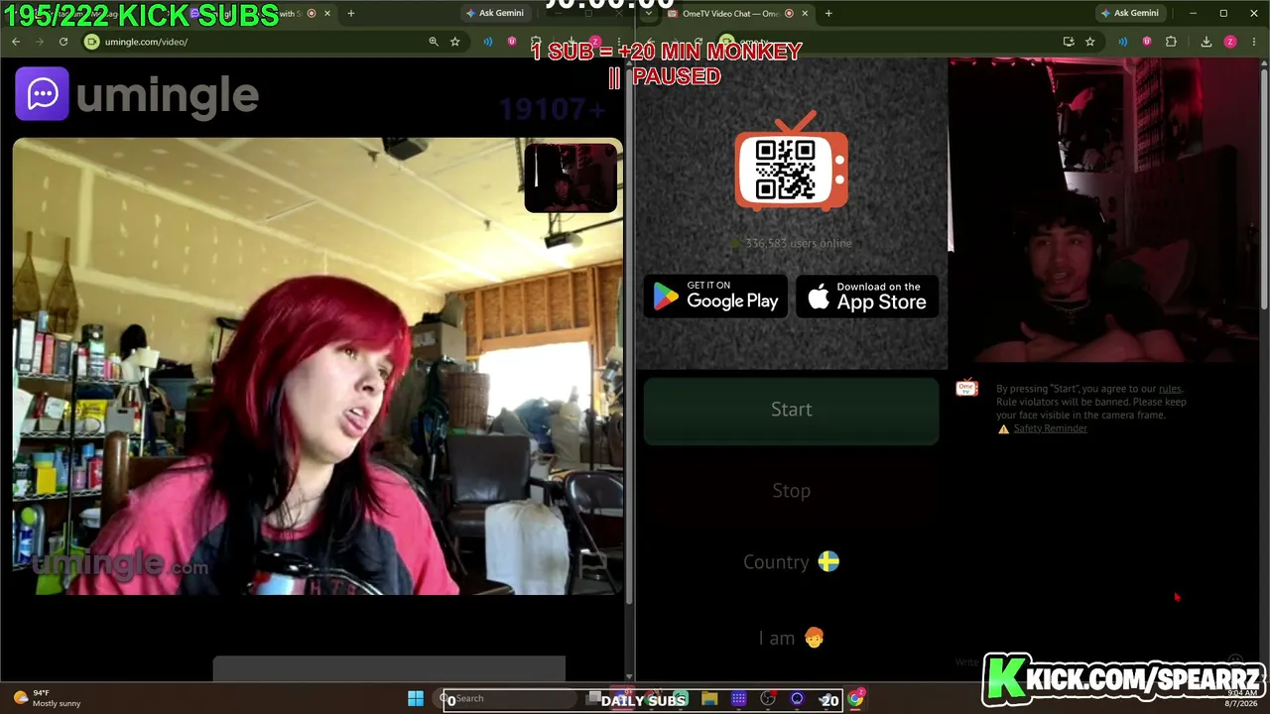
Task: Open Downloads in the OmeTV window
Action: coord(1206,42)
